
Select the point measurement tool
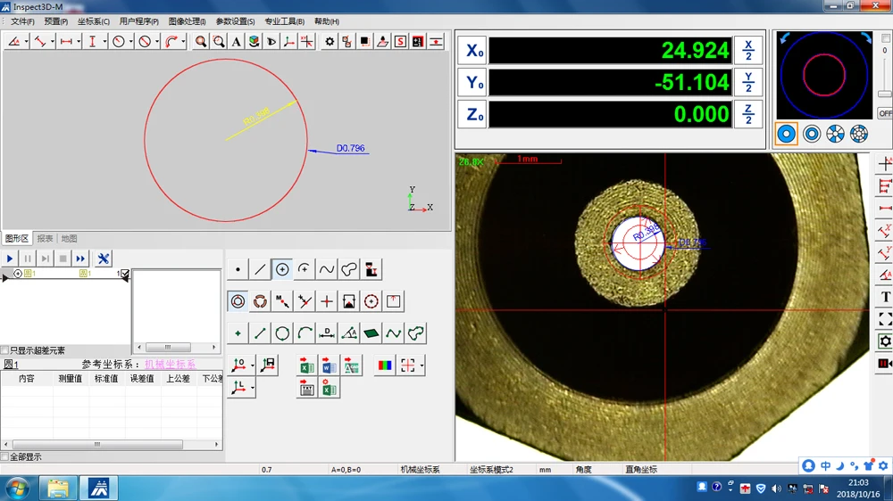pos(238,269)
